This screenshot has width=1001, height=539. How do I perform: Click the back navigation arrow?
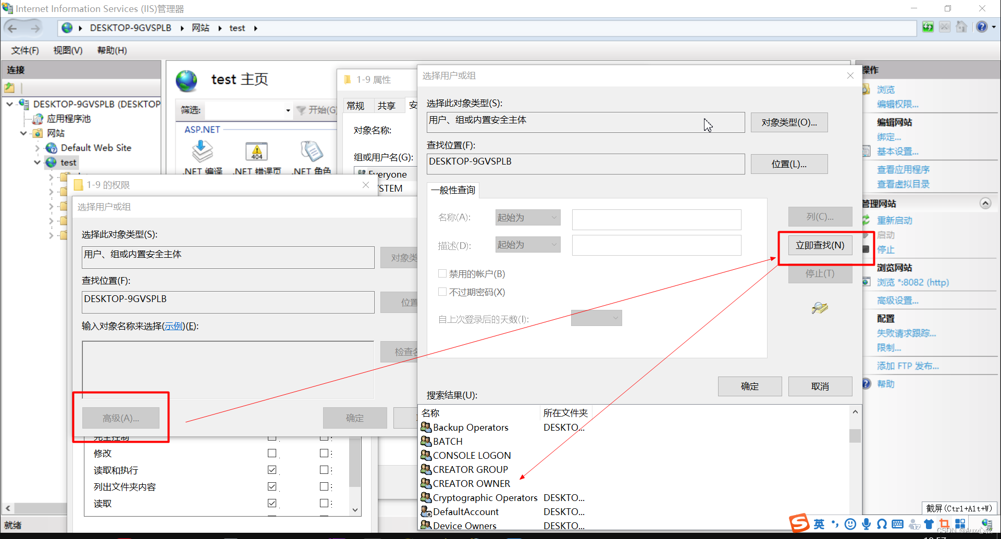tap(13, 28)
